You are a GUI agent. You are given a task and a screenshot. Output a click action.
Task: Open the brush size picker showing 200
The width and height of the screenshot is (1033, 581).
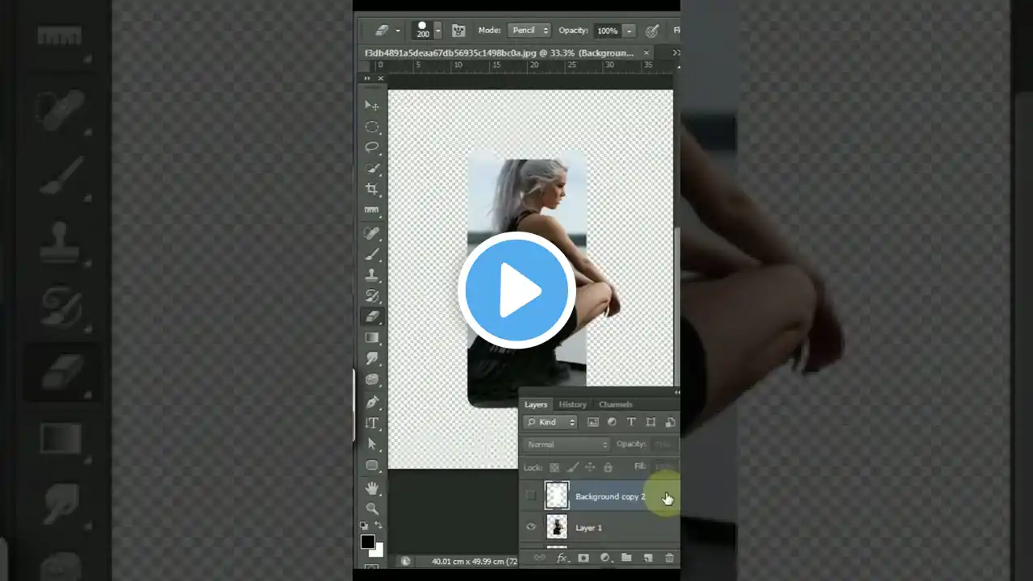pos(424,30)
